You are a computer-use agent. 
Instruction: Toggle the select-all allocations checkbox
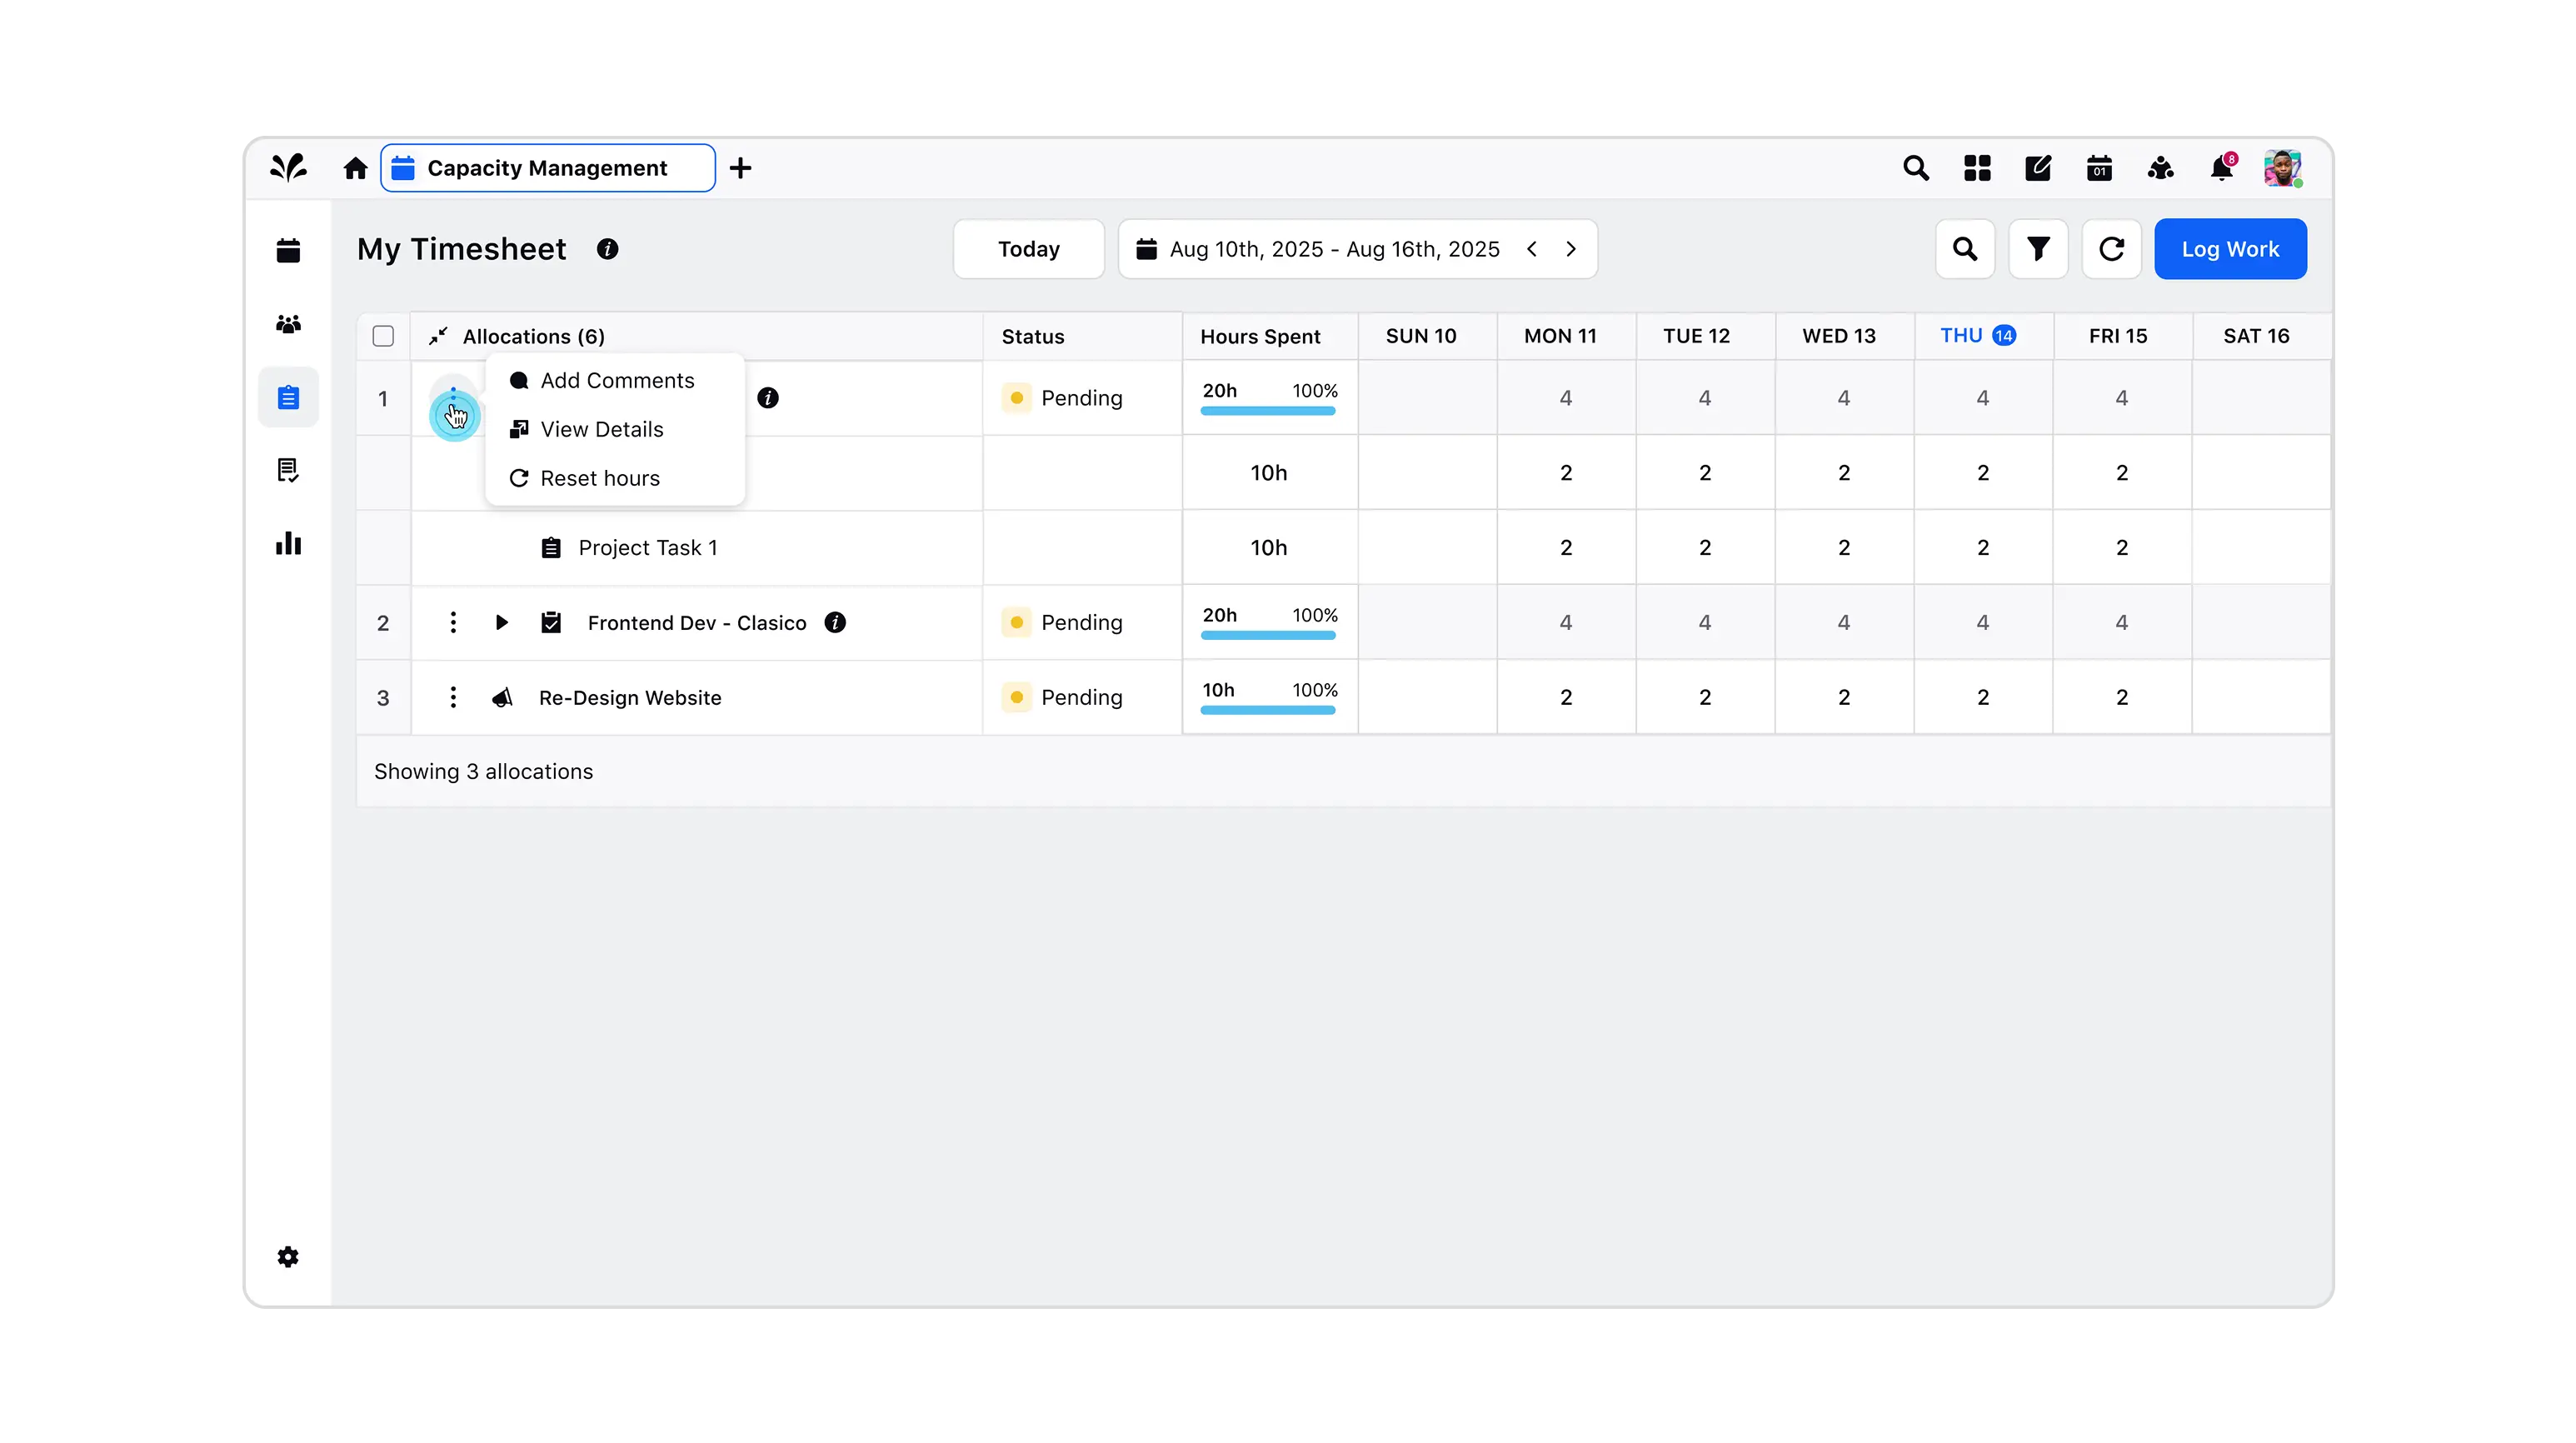(383, 336)
